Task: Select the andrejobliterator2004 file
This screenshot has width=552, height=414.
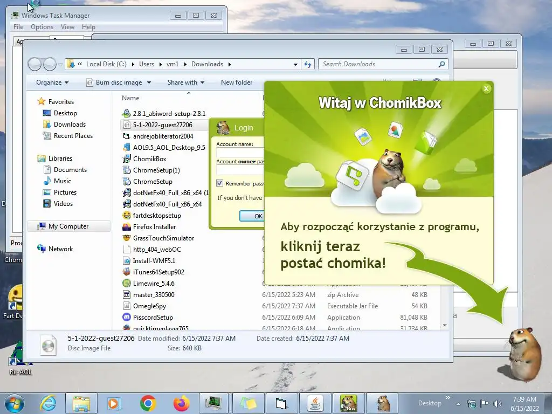Action: click(x=163, y=136)
